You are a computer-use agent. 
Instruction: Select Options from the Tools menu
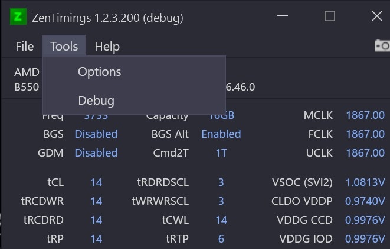pyautogui.click(x=100, y=72)
